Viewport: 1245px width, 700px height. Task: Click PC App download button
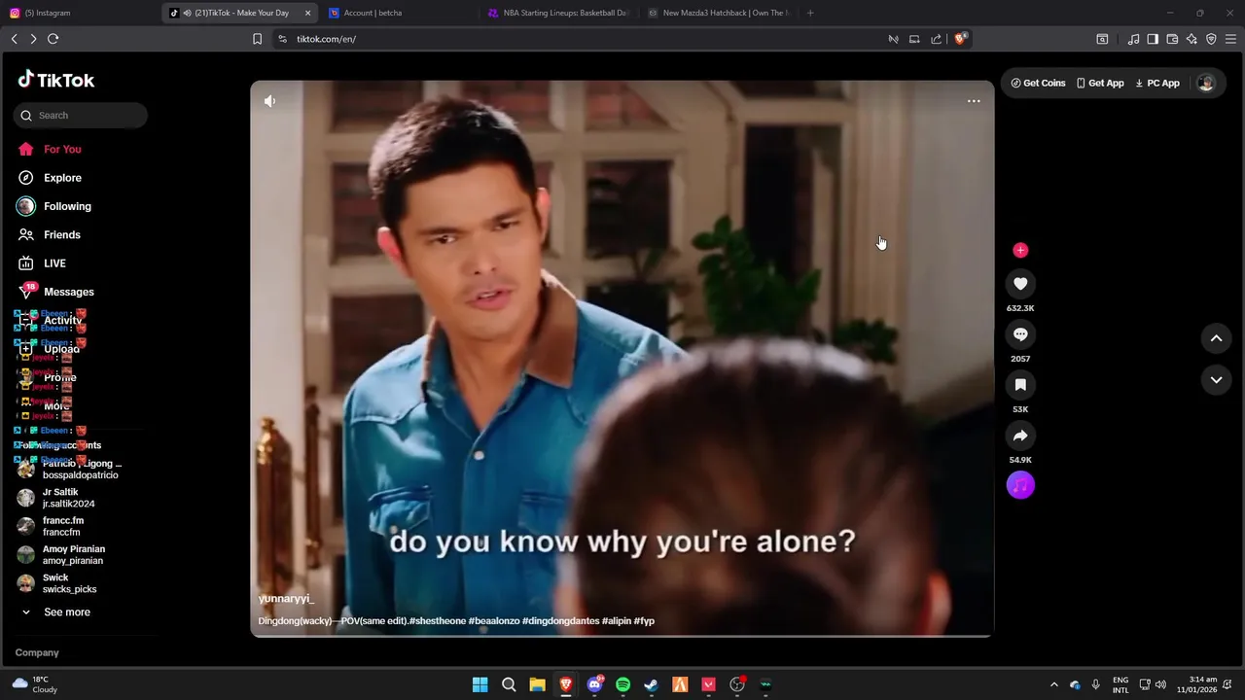tap(1157, 84)
